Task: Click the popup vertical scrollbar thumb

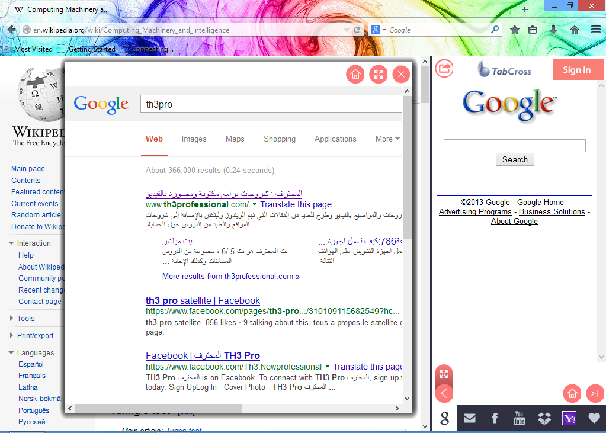Action: click(407, 168)
